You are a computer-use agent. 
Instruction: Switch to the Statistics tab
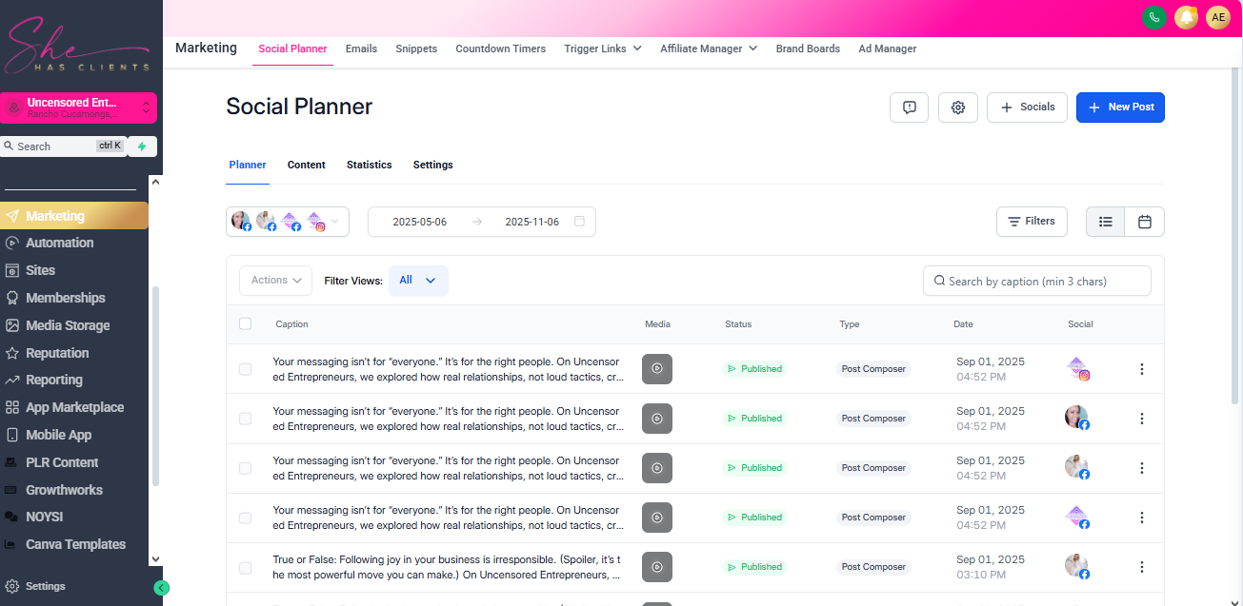369,165
